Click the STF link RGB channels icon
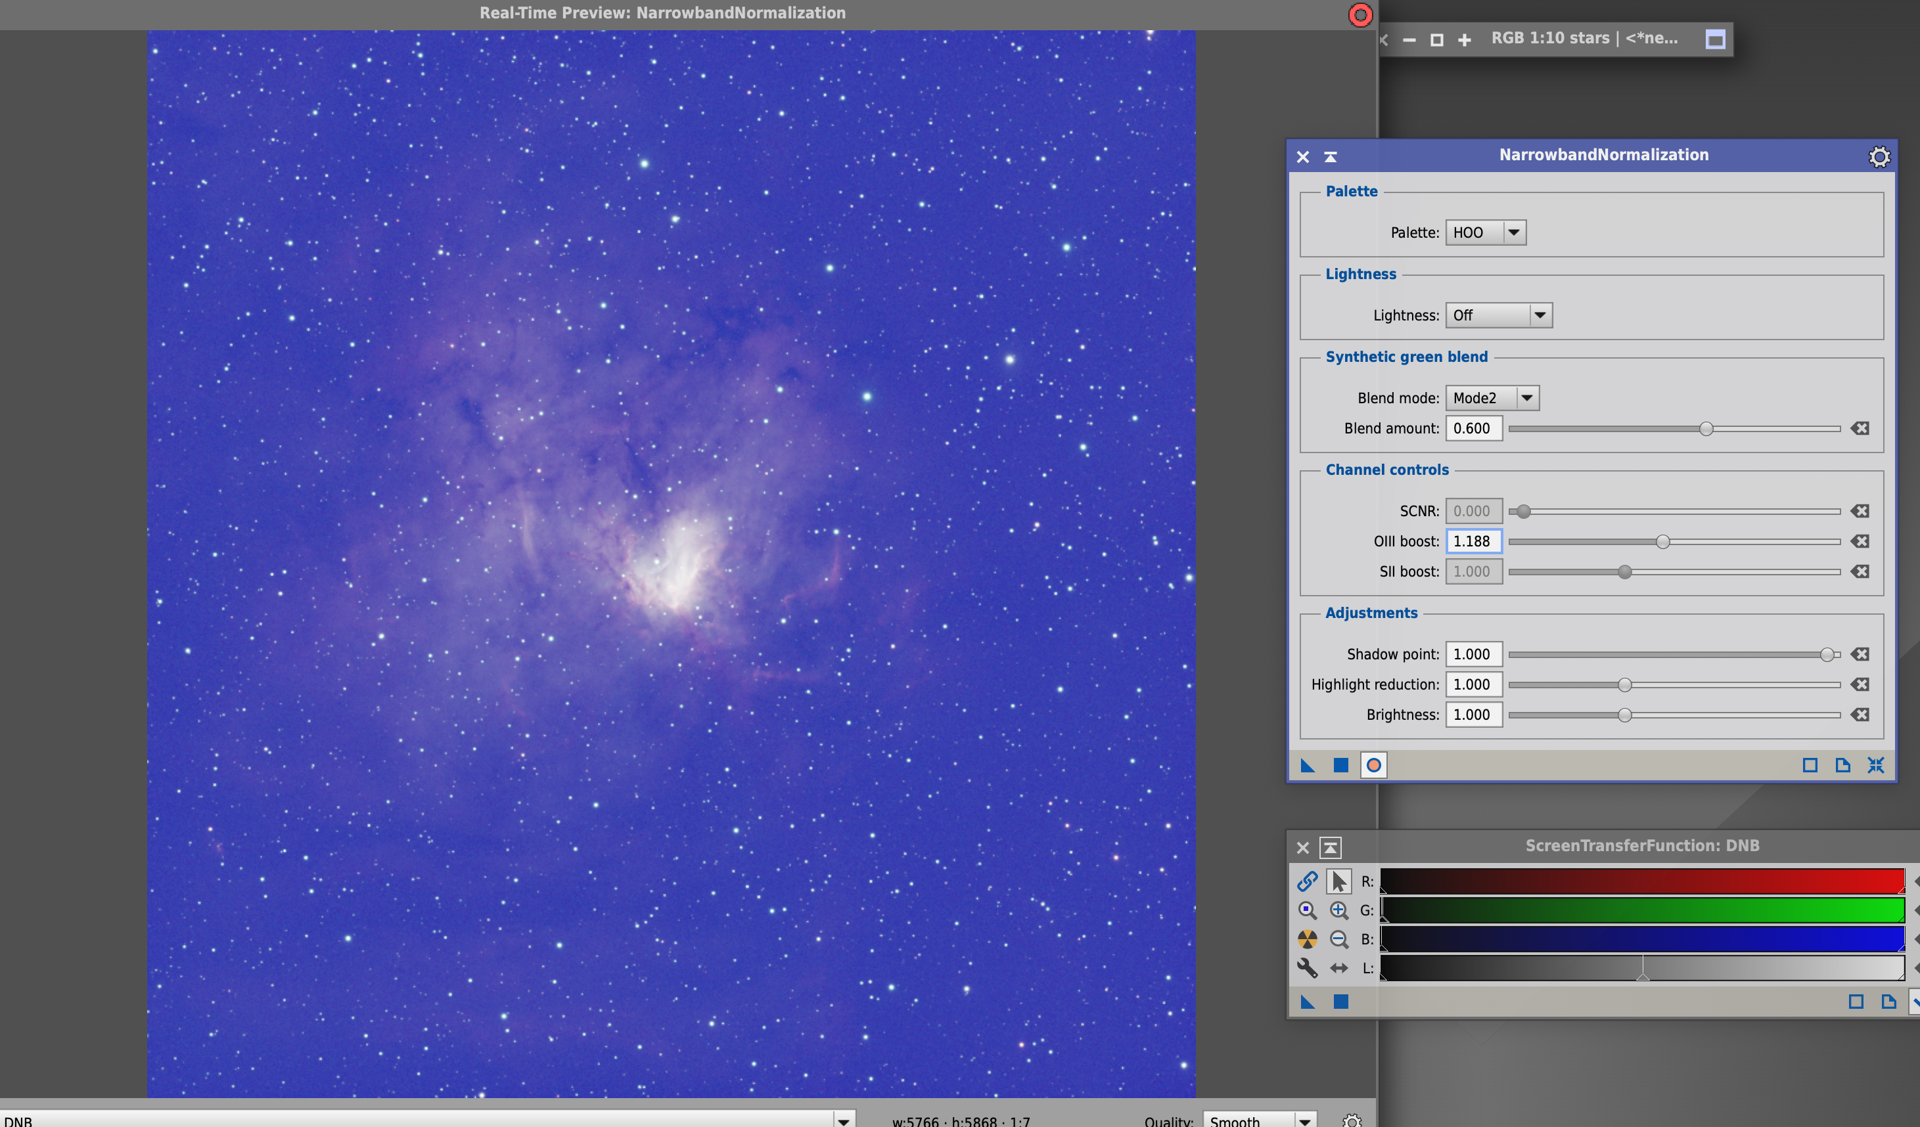Screen dimensions: 1920x1127 [x=1308, y=881]
